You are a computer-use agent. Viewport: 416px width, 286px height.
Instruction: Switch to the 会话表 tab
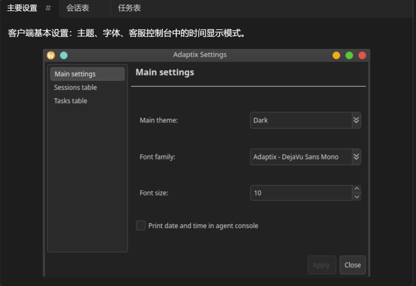(78, 8)
